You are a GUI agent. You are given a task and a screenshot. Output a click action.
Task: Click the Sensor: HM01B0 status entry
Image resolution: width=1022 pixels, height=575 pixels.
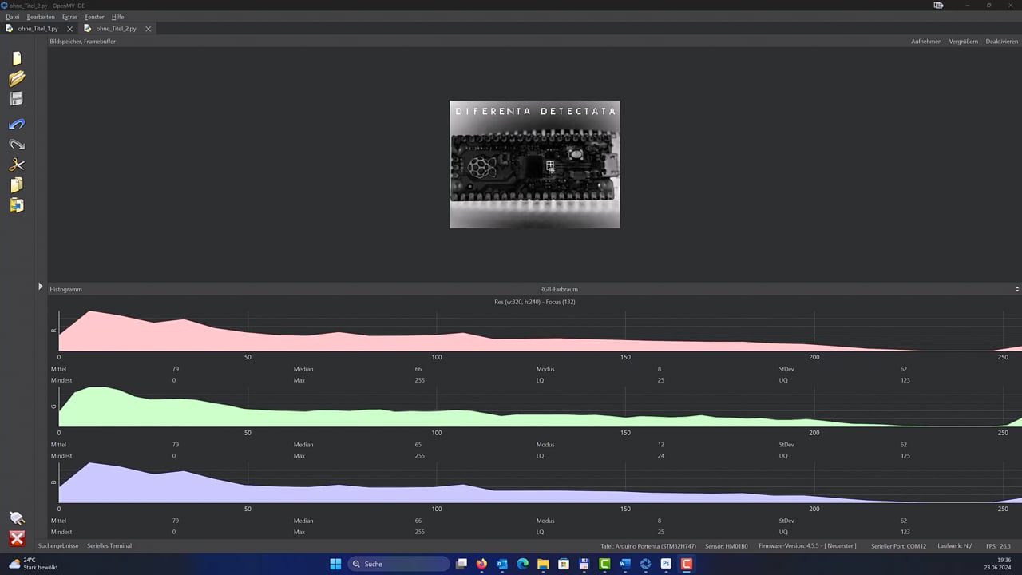(727, 546)
